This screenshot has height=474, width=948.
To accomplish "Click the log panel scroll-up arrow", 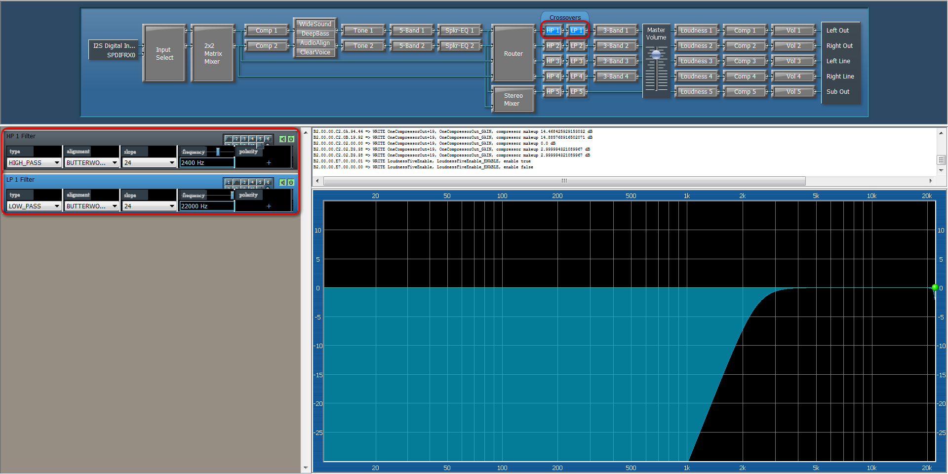I will point(941,133).
